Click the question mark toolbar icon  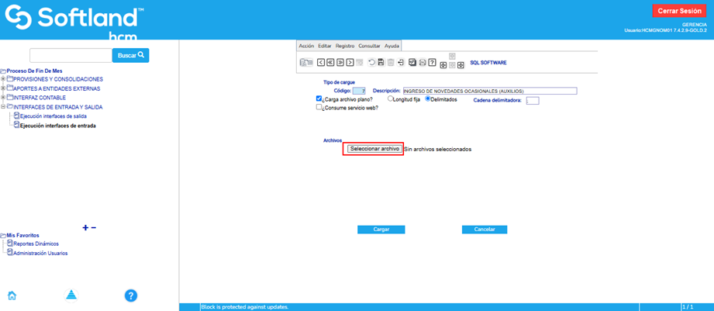click(x=432, y=62)
